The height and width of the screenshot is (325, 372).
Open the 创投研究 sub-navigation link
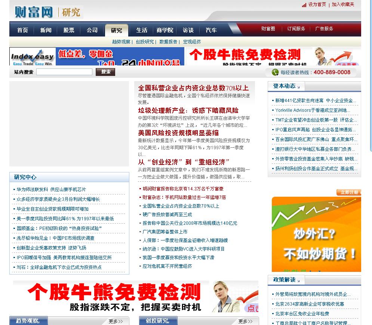pos(145,42)
